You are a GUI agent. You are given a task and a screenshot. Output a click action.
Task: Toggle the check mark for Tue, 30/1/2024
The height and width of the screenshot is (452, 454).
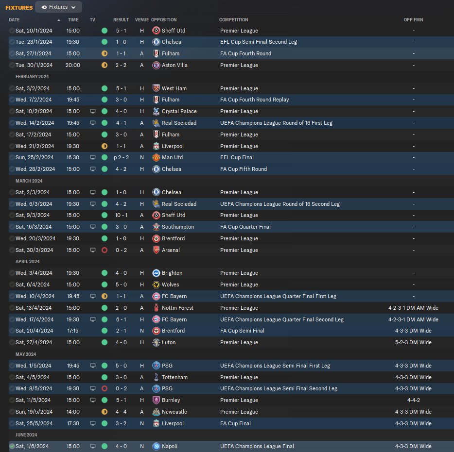click(12, 65)
